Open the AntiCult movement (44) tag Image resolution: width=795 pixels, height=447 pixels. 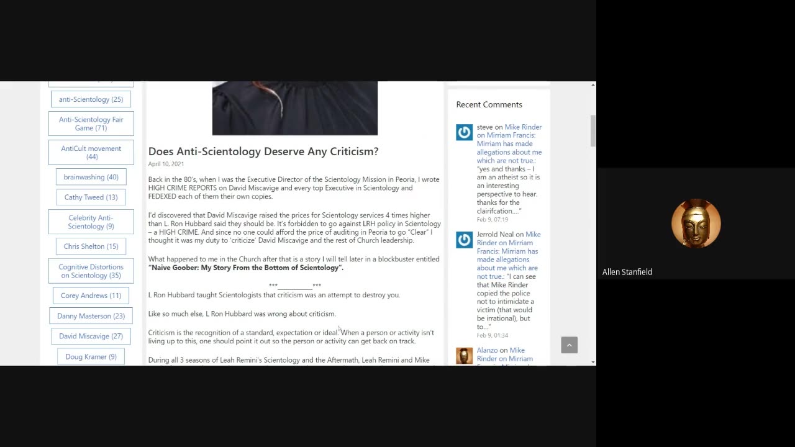[x=91, y=153]
